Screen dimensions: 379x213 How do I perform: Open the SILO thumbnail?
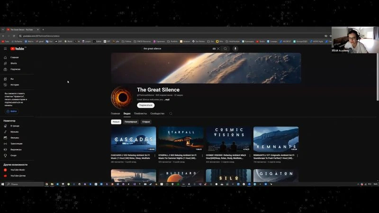(x=228, y=176)
